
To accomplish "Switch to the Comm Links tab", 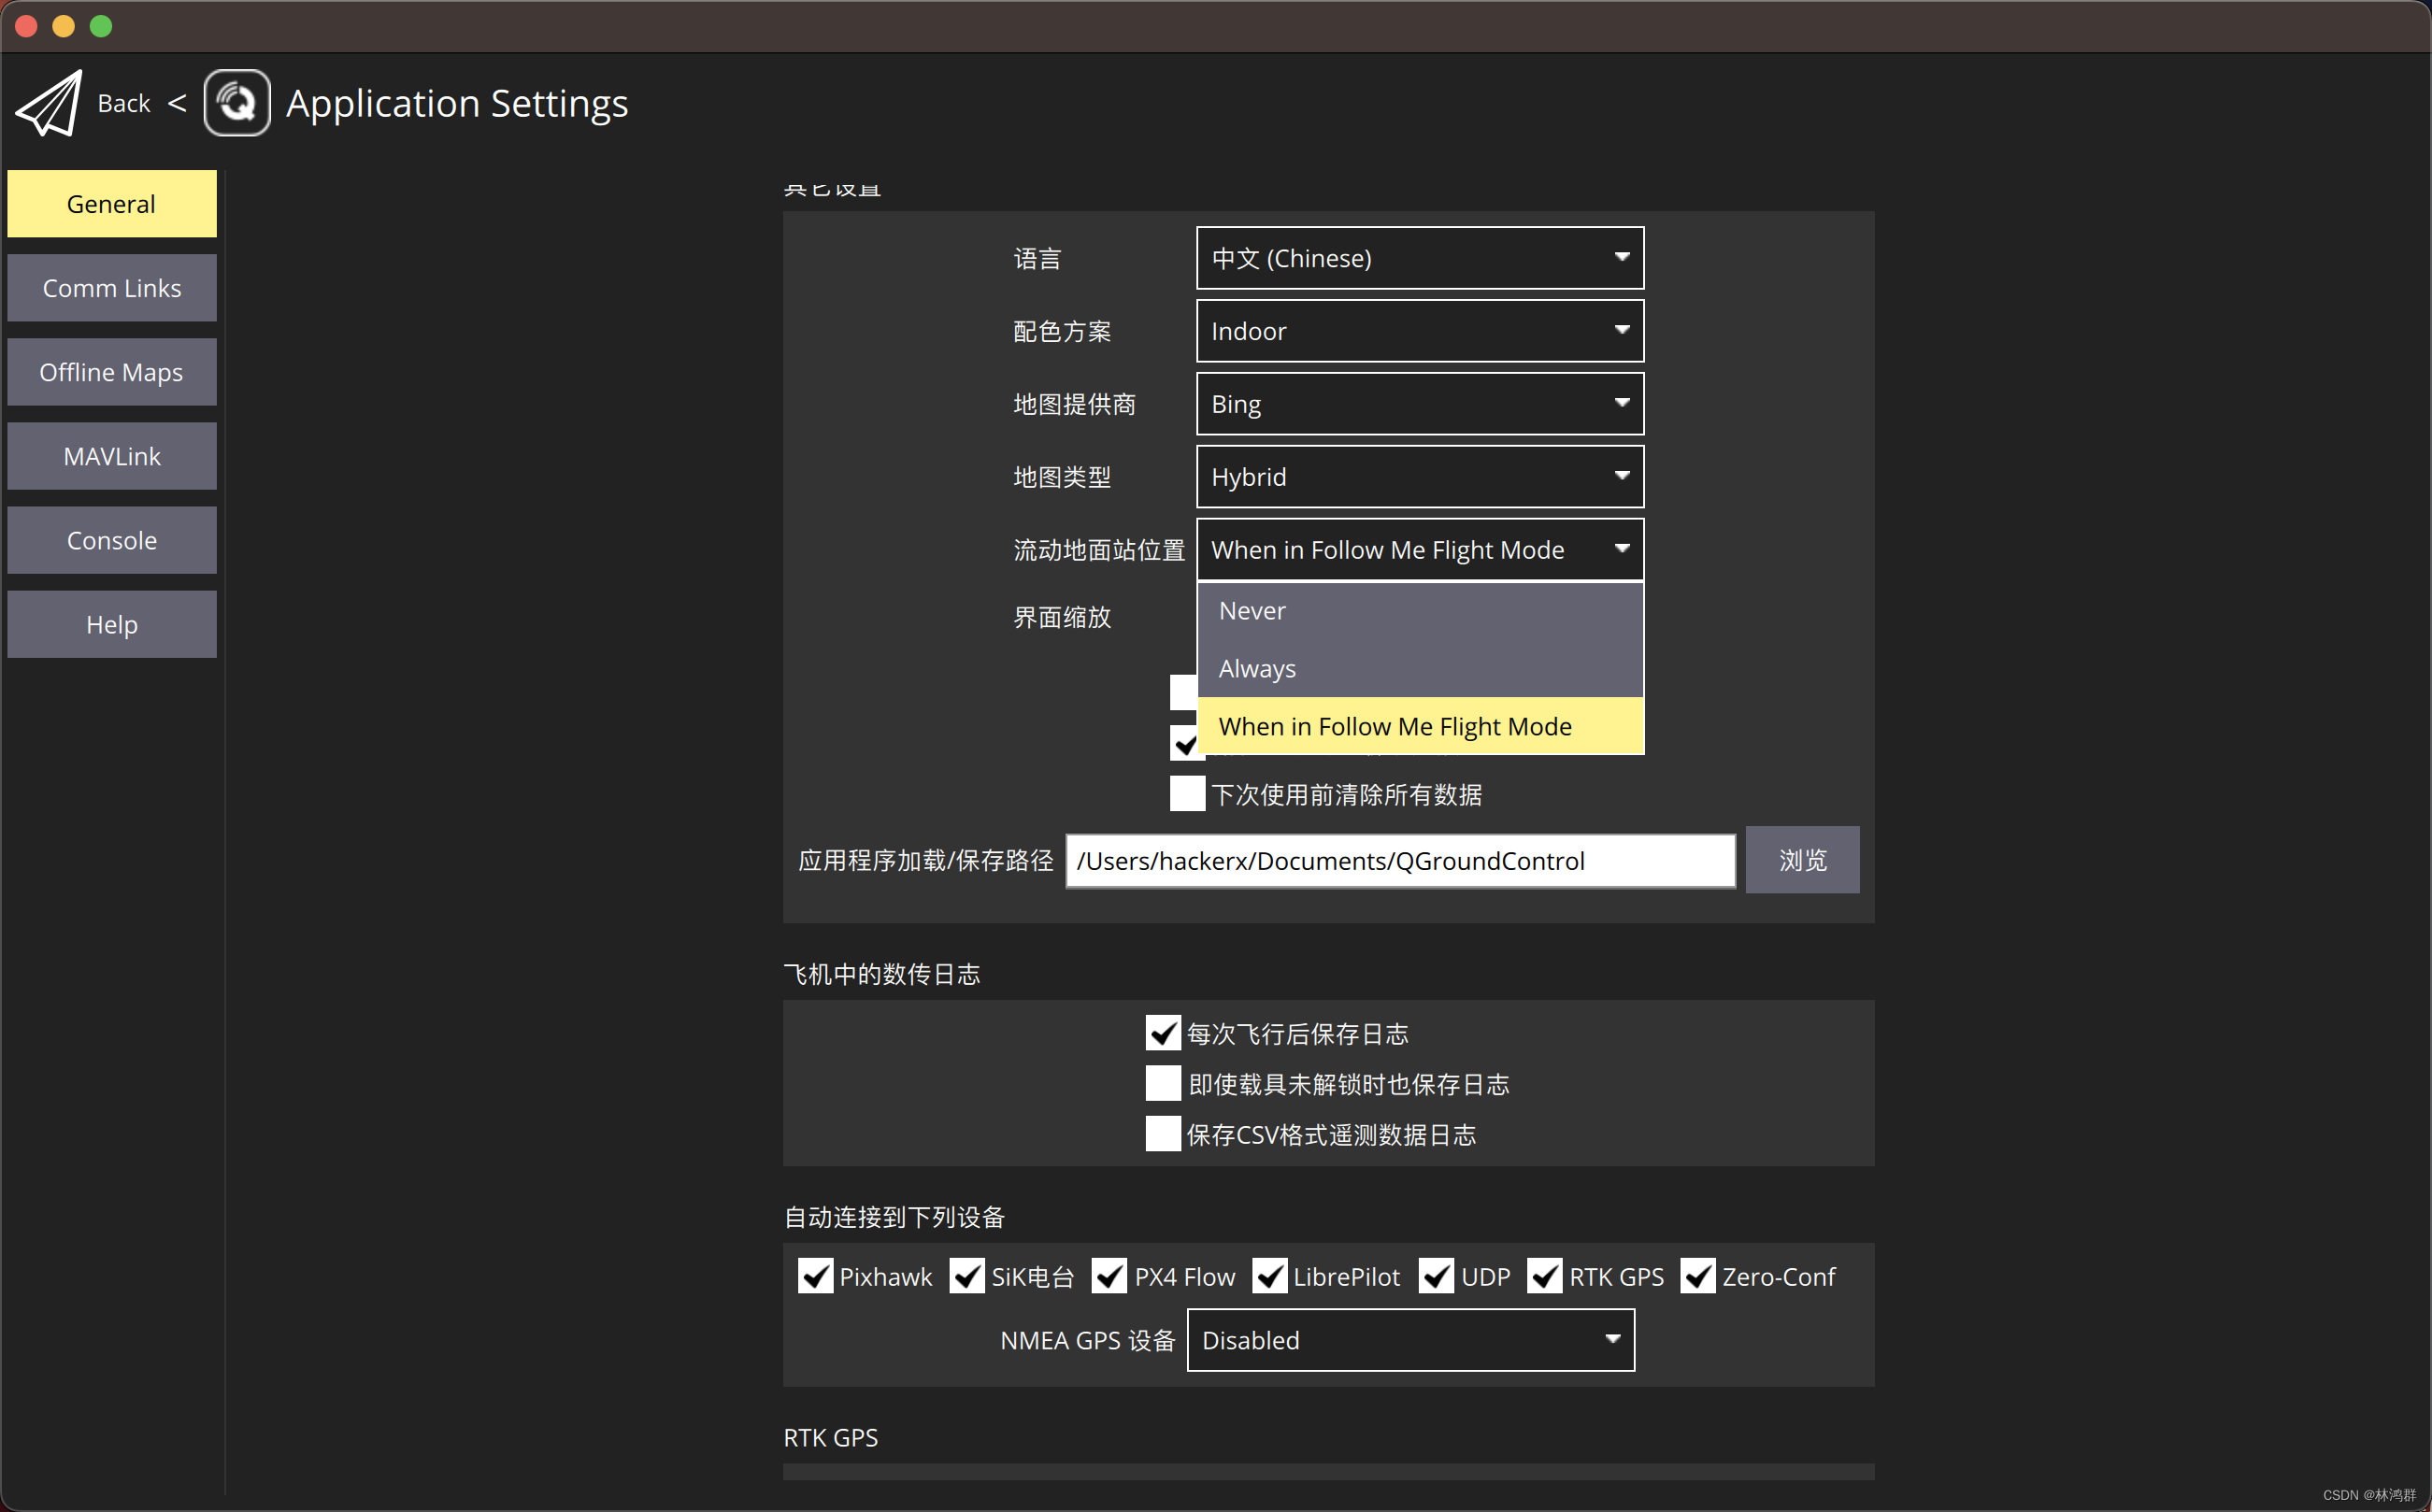I will (112, 288).
